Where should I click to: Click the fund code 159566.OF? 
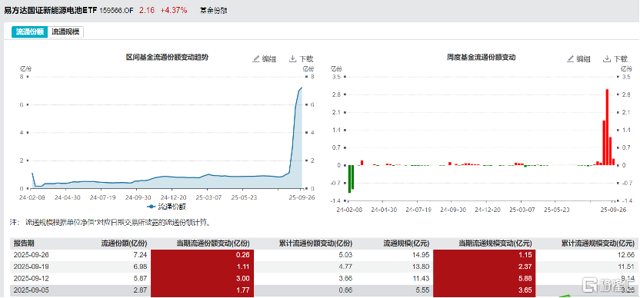pyautogui.click(x=116, y=11)
